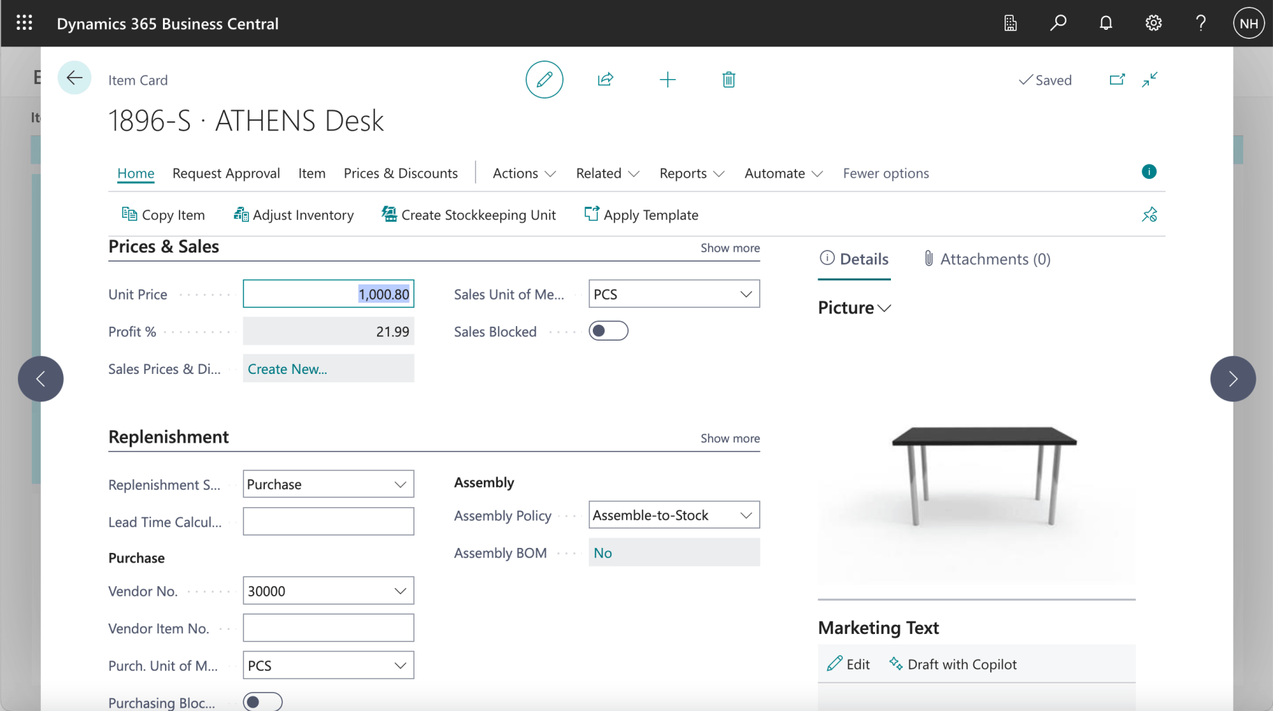Expand the Automate menu

coord(783,173)
